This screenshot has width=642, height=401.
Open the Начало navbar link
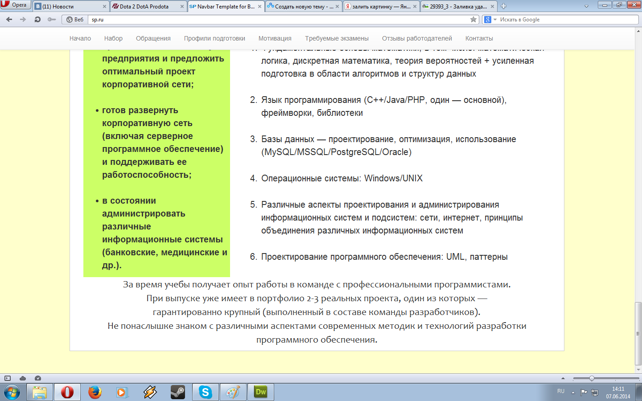pos(80,38)
